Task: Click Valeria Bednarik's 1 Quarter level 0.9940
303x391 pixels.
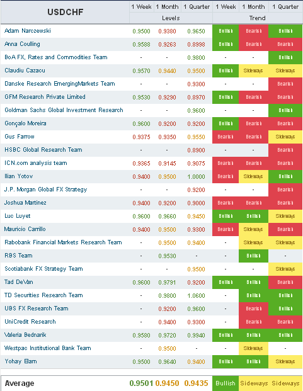Action: click(x=197, y=335)
